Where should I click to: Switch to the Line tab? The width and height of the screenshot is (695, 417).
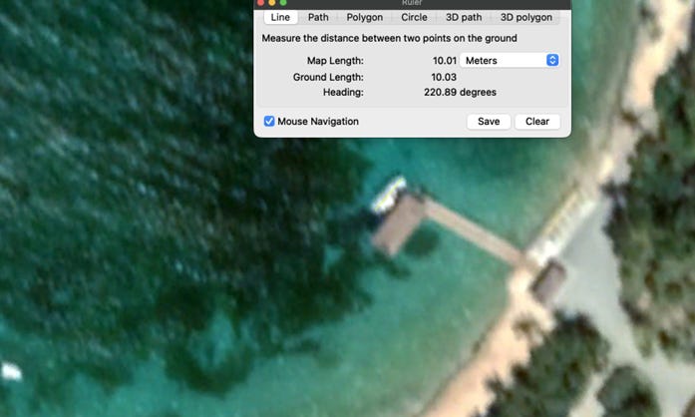[280, 17]
